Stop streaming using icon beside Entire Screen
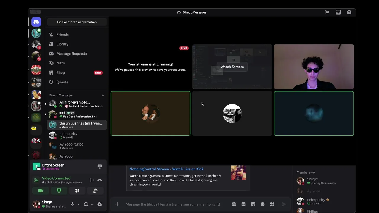This screenshot has height=213, width=379. pyautogui.click(x=99, y=167)
